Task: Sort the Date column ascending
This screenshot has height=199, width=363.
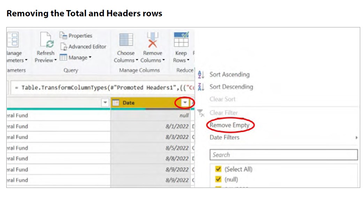Action: [229, 74]
